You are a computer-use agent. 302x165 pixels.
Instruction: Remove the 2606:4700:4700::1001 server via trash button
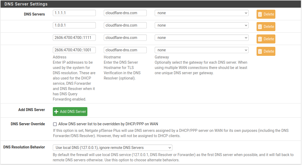[266, 51]
